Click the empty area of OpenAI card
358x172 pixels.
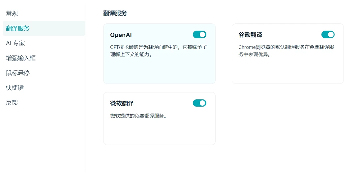tap(159, 71)
